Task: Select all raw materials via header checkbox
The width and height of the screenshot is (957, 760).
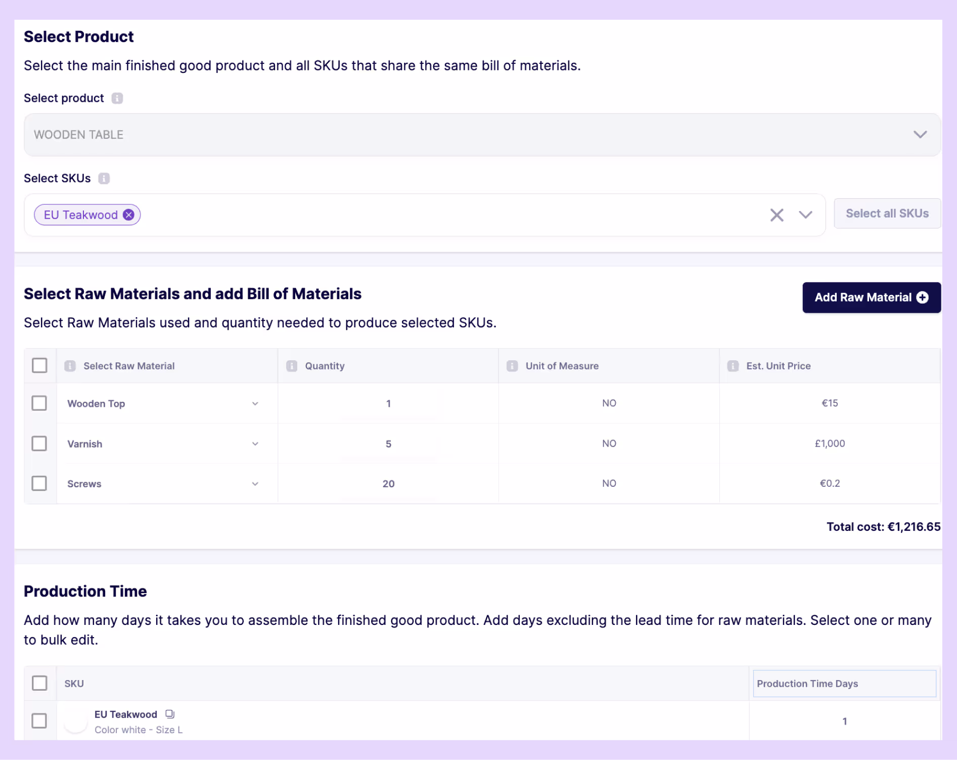Action: pos(39,365)
